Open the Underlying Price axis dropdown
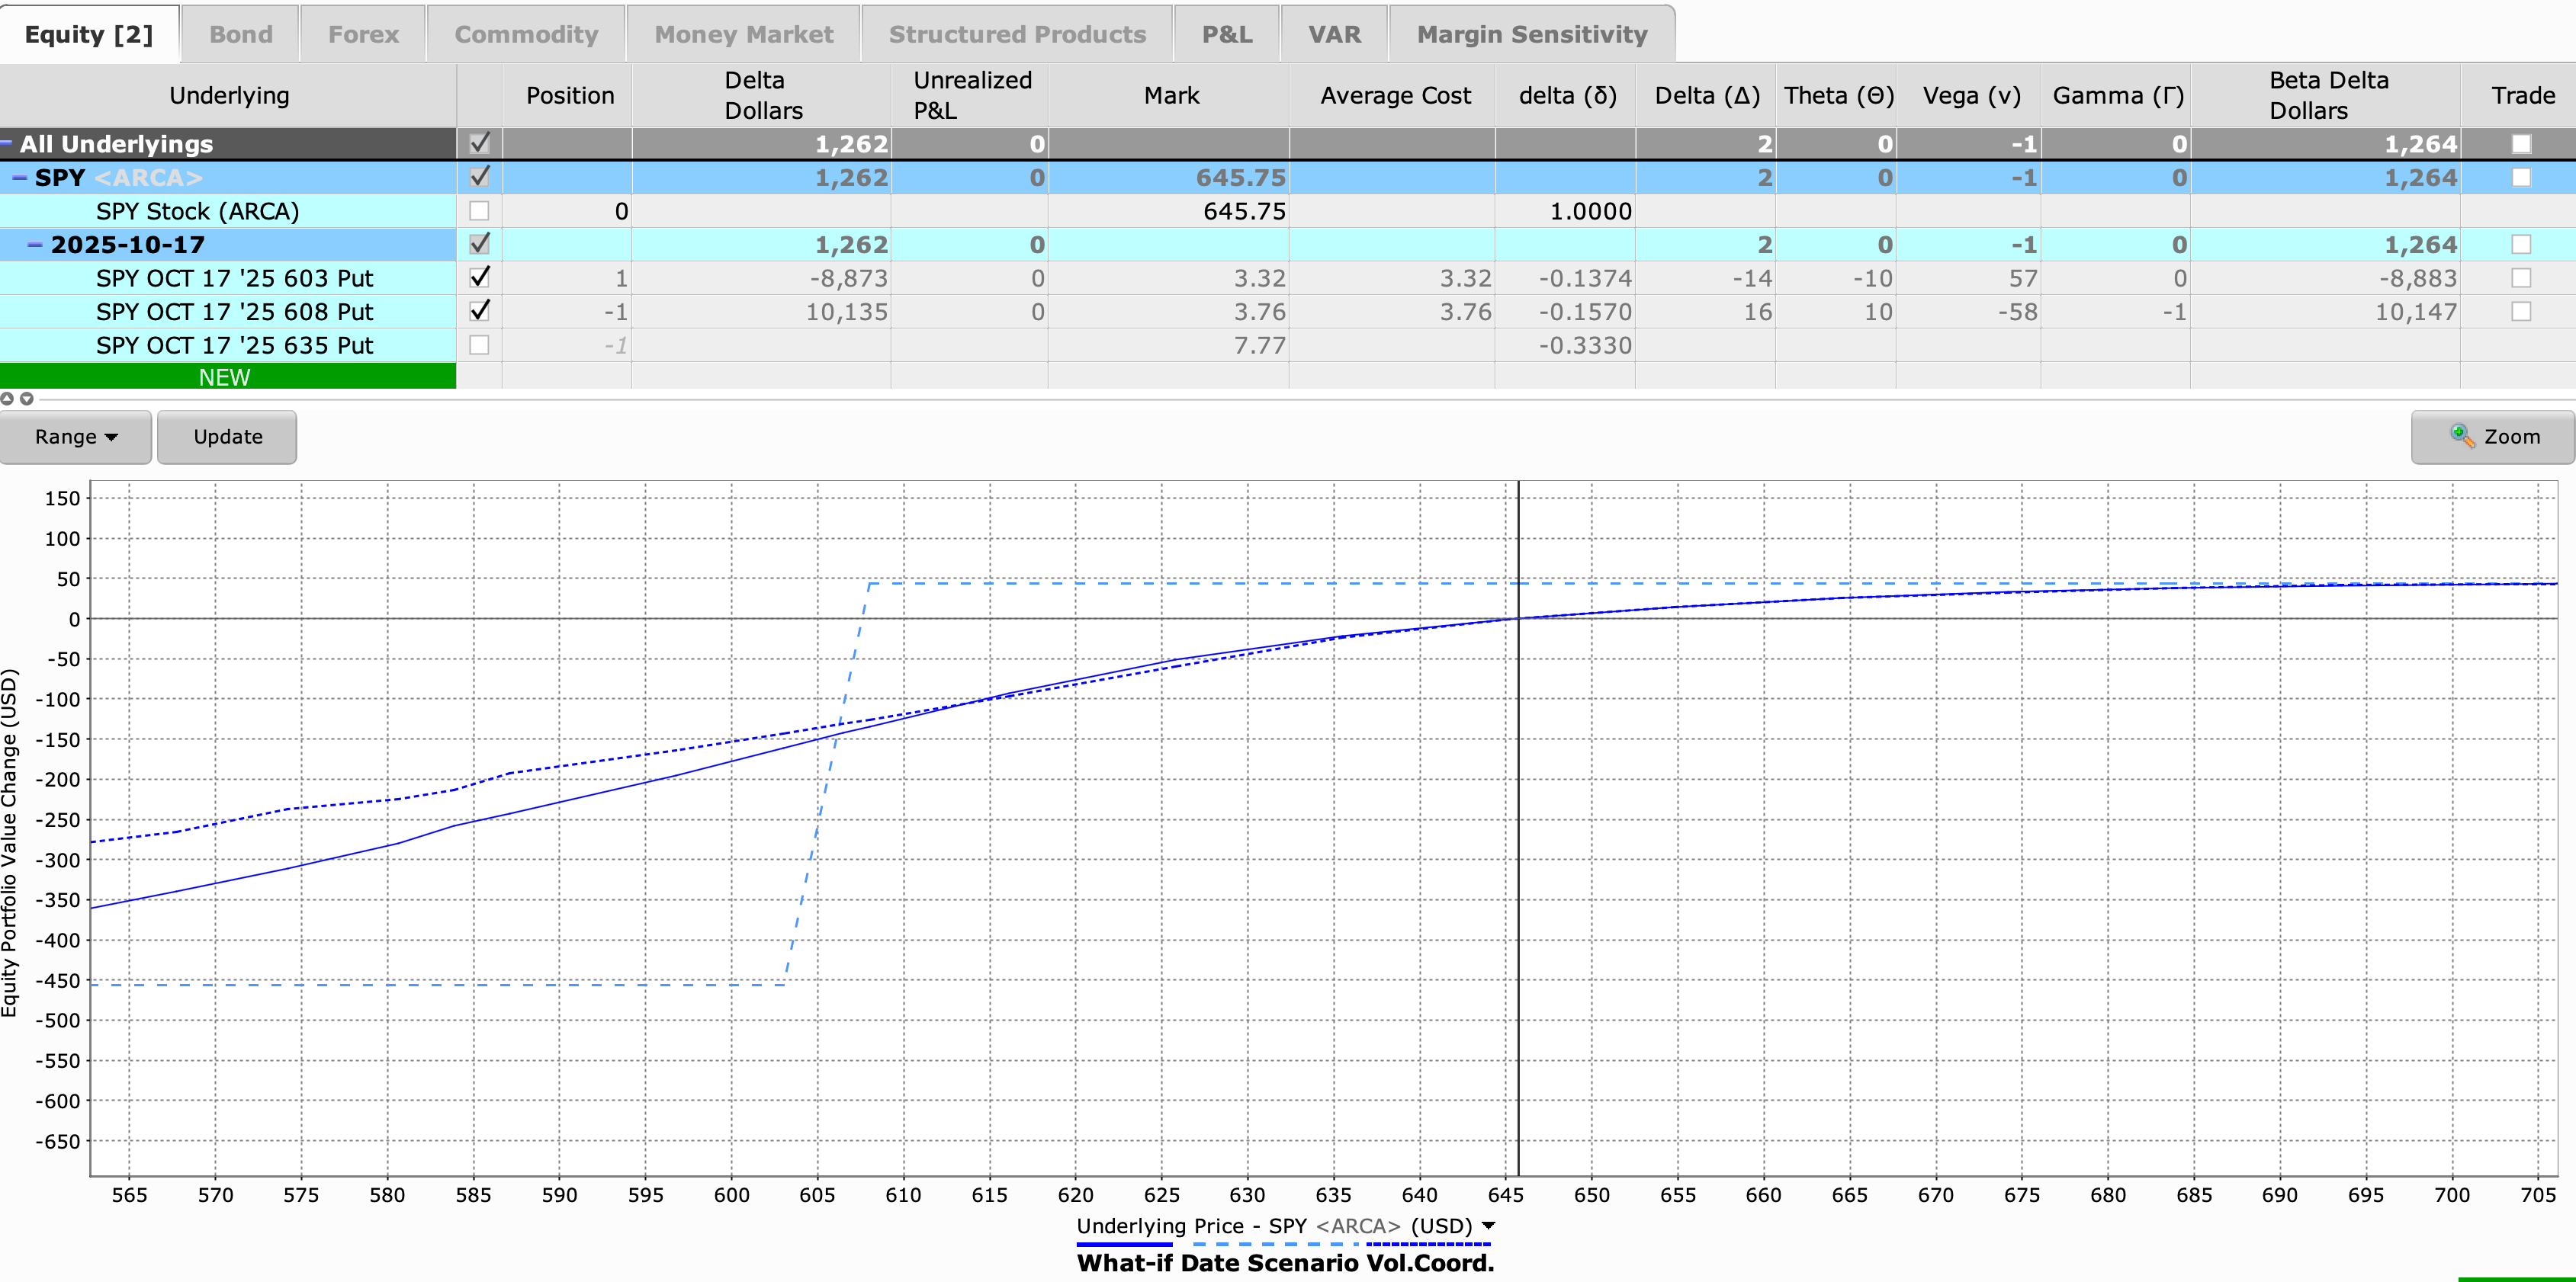Screen dimensions: 2576x1282 tap(1488, 1226)
